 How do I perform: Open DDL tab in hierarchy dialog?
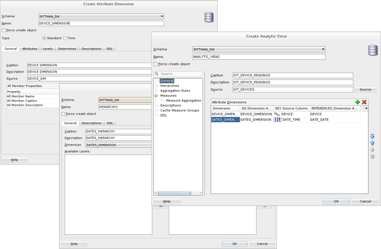110,123
